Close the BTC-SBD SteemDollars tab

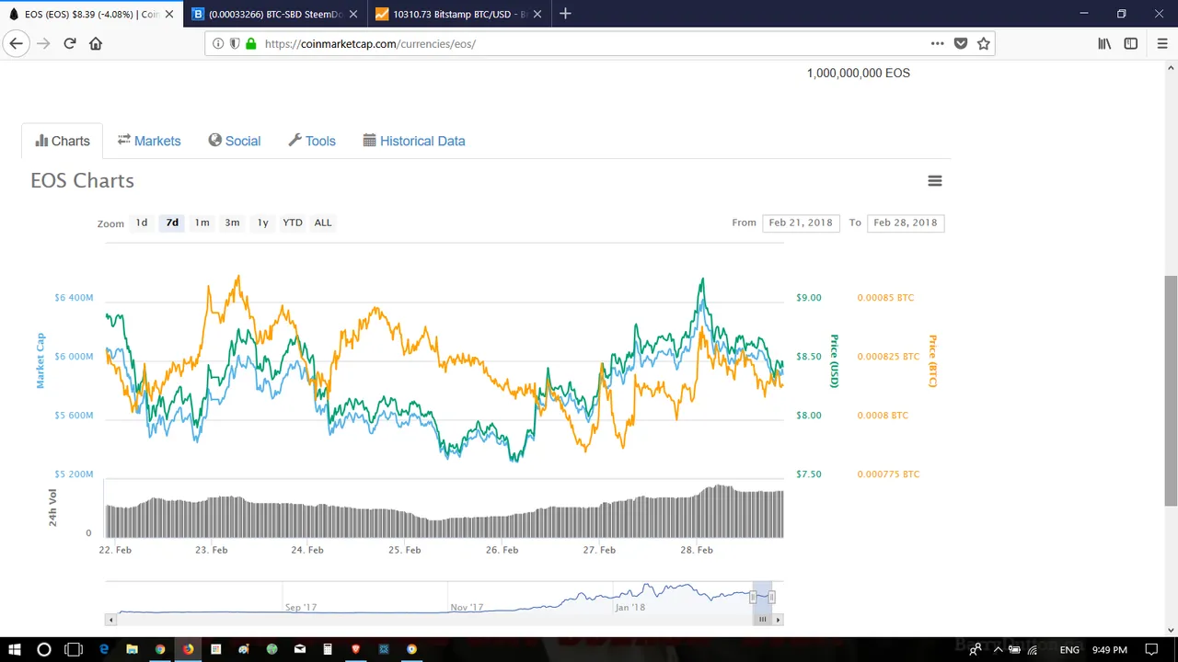(x=352, y=14)
